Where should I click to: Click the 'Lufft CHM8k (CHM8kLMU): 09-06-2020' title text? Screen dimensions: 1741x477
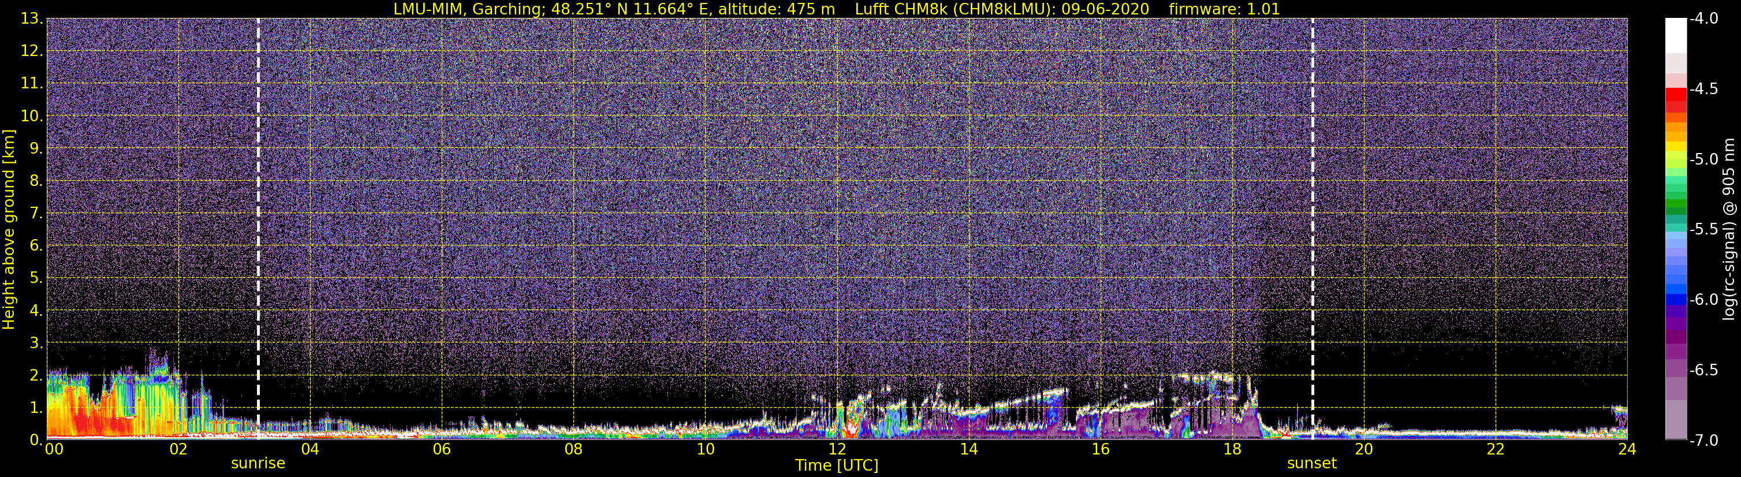(1002, 9)
